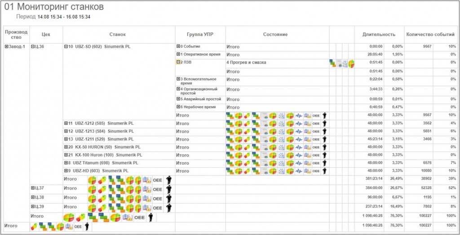Click the Количество событий column header
Viewport: 460px width, 235px height.
(x=430, y=34)
